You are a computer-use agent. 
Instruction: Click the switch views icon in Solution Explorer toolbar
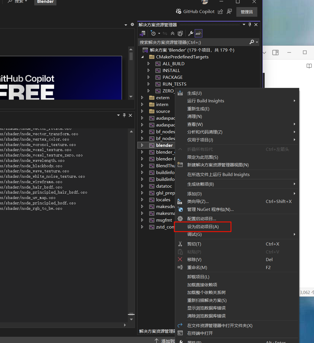143,33
